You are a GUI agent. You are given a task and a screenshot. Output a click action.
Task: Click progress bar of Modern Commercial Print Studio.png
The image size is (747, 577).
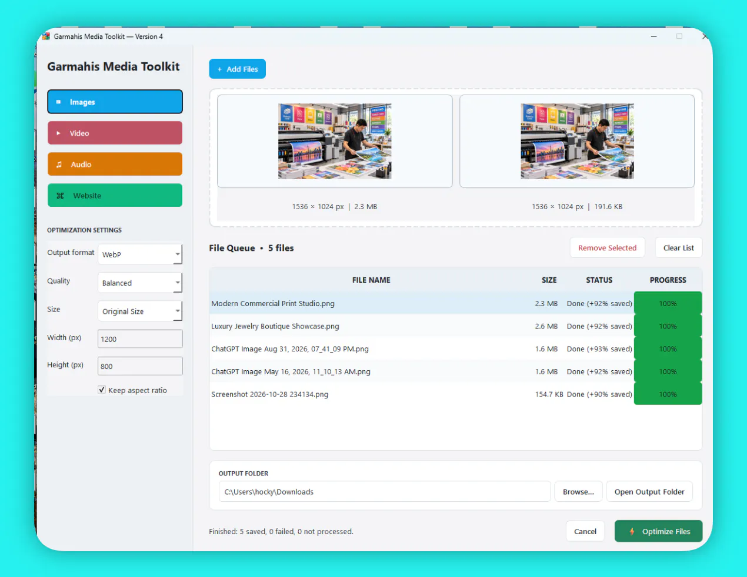[x=668, y=303]
